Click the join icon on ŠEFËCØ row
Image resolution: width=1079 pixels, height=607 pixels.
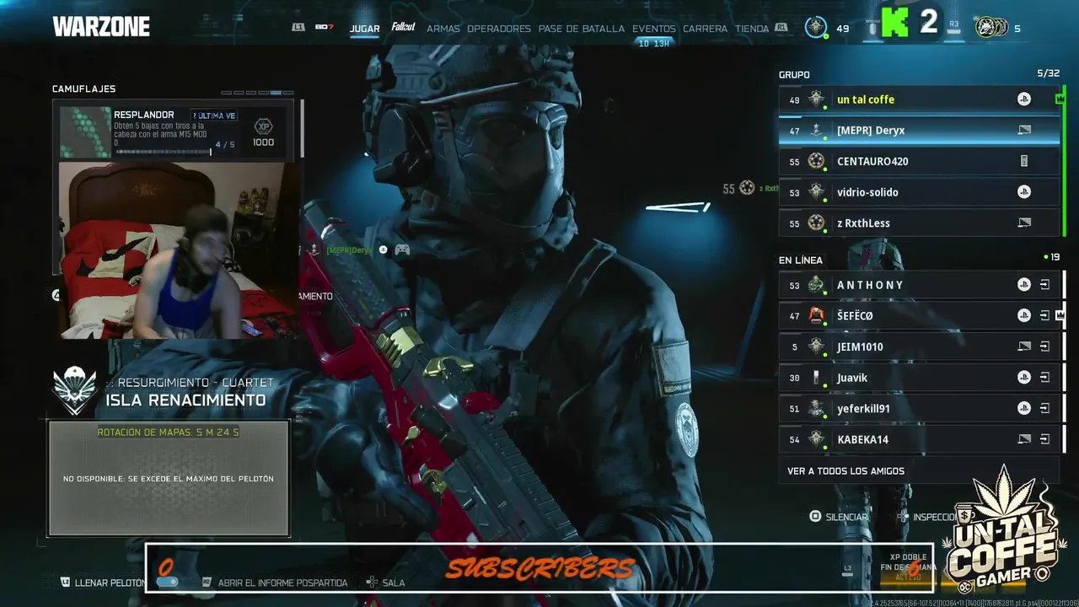click(1044, 316)
